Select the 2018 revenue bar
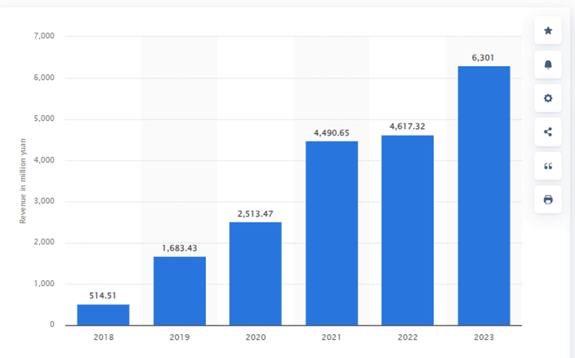Viewport: 575px width, 358px height. click(103, 314)
